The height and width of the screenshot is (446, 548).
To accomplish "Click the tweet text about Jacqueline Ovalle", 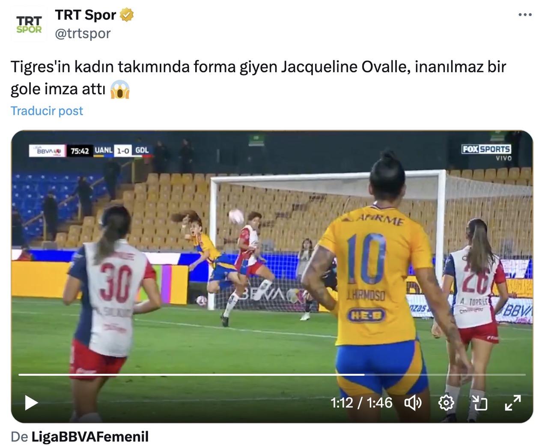I will click(258, 78).
